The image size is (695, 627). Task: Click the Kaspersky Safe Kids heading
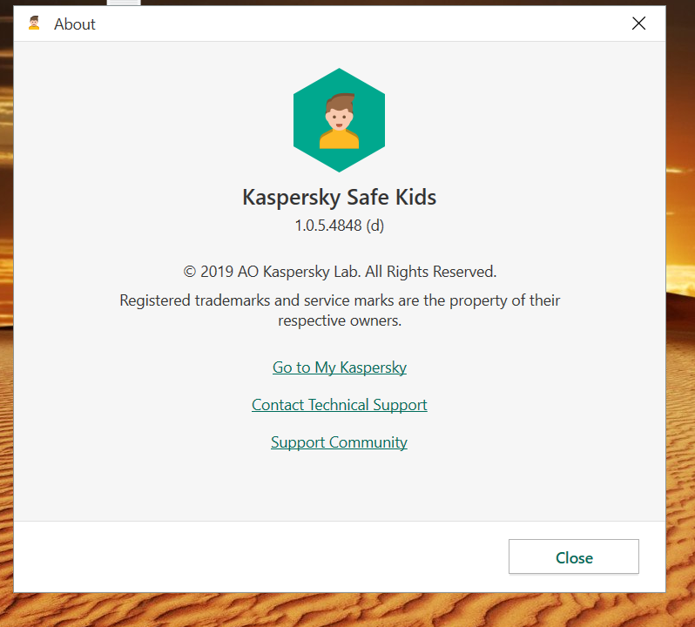[x=339, y=197]
